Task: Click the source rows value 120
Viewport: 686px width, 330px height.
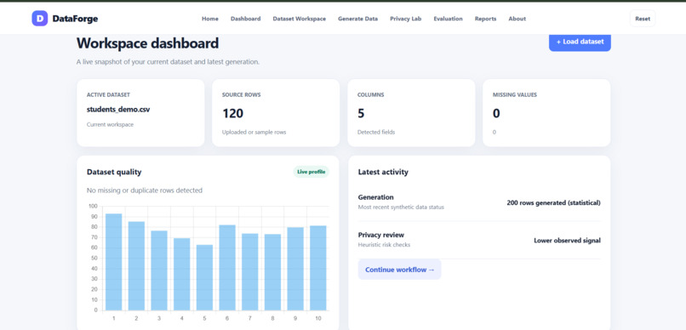Action: coord(232,114)
